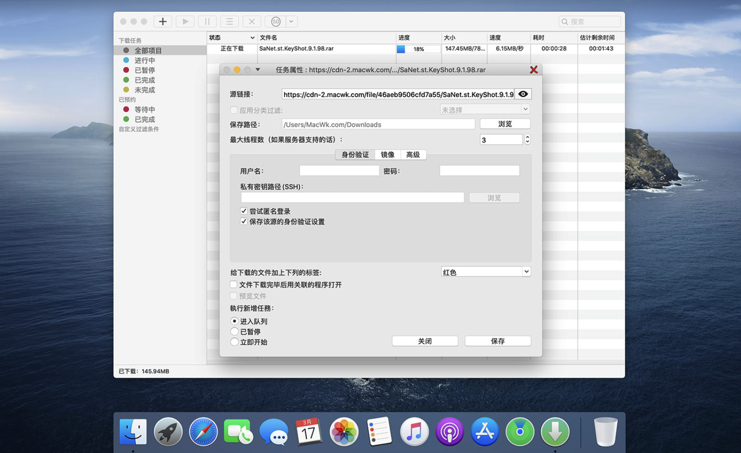Open the green download app in Dock
This screenshot has width=741, height=453.
pos(555,431)
